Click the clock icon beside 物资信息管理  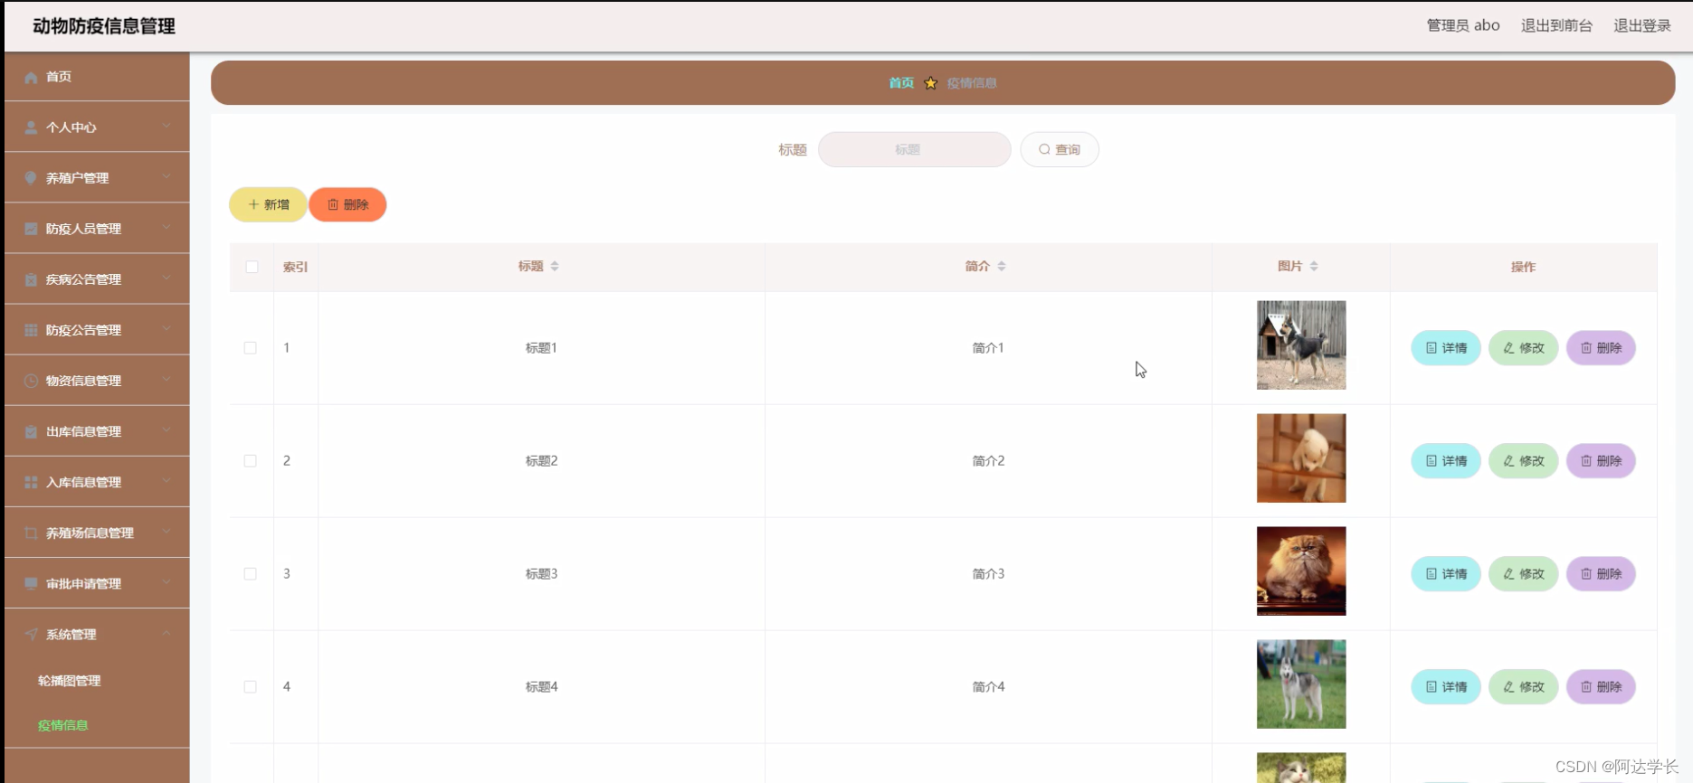(31, 381)
